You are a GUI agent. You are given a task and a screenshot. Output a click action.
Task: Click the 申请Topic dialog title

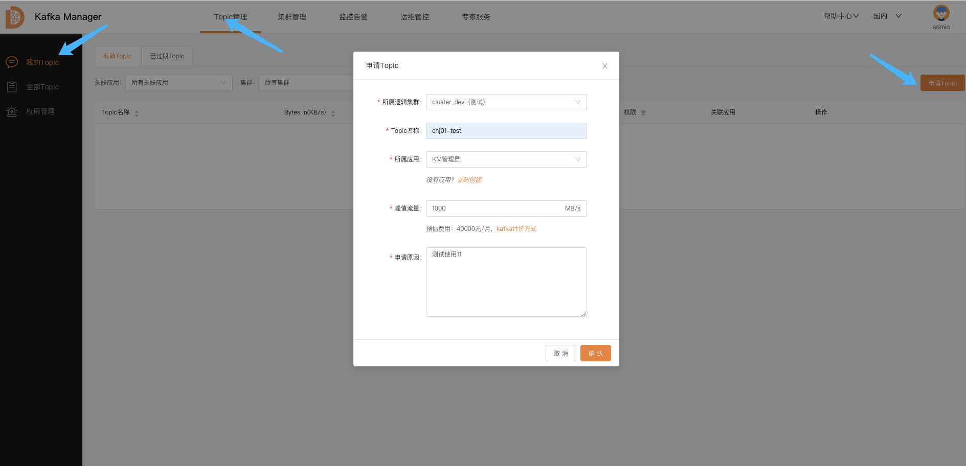(x=382, y=65)
